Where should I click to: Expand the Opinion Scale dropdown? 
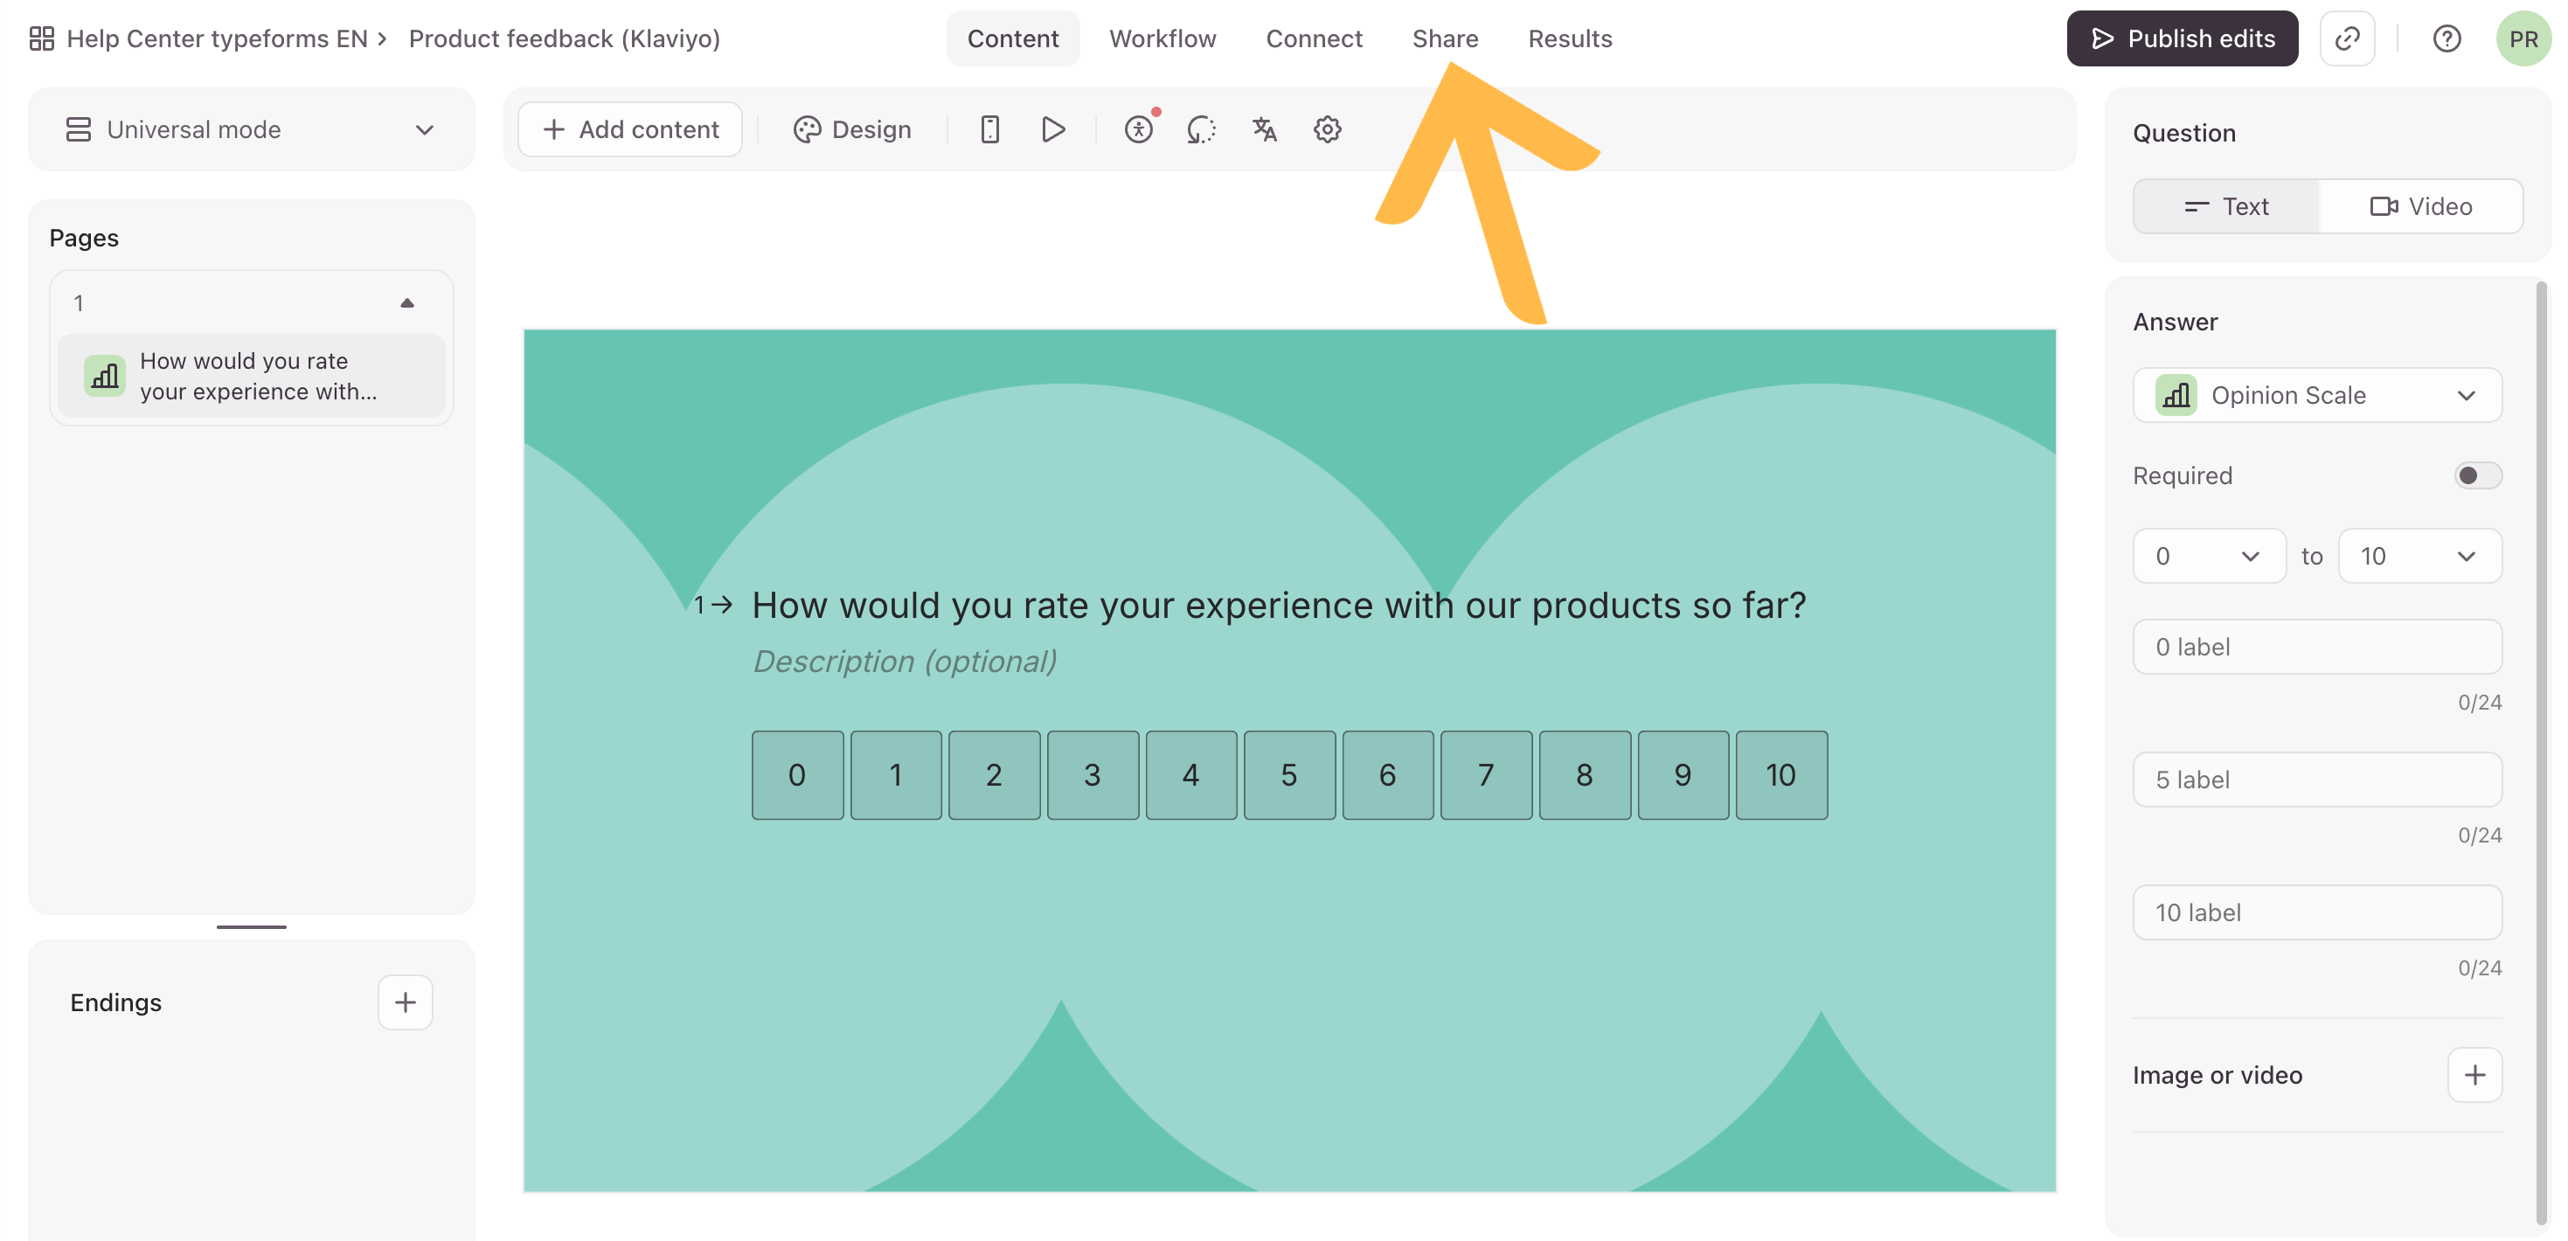pyautogui.click(x=2317, y=395)
